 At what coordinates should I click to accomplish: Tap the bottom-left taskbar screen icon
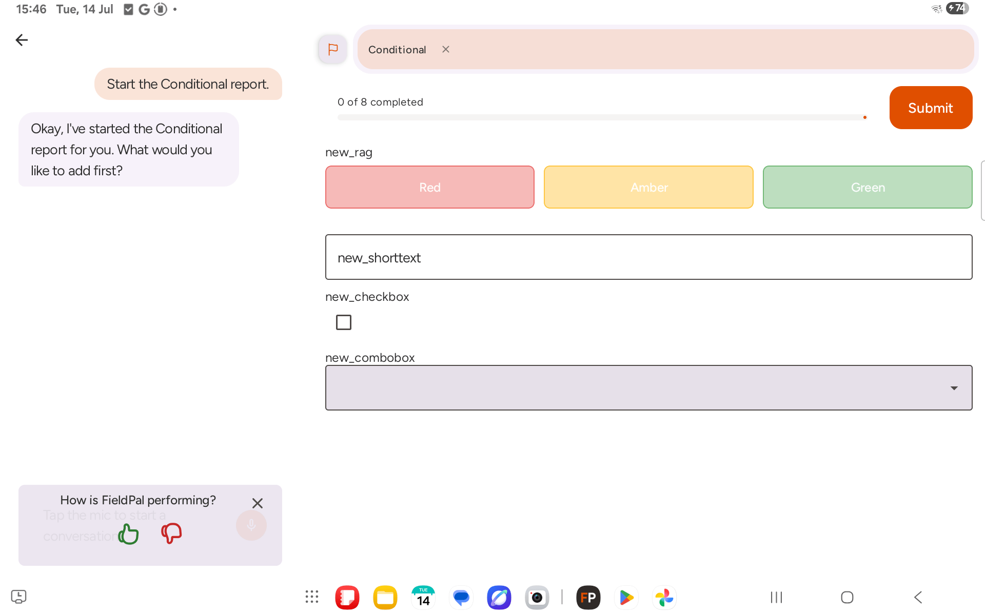(18, 597)
